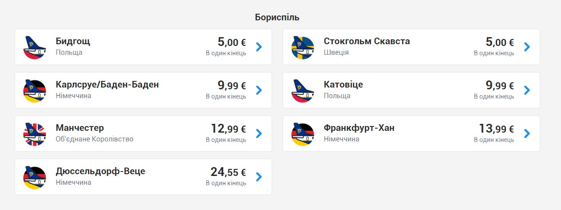Select the Карлсруе/Баден-Баден destination name

click(x=107, y=85)
